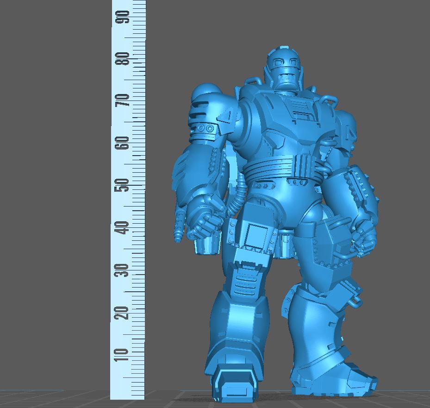Click the cylindrical cup below the left fist
The image size is (430, 408).
206,245
